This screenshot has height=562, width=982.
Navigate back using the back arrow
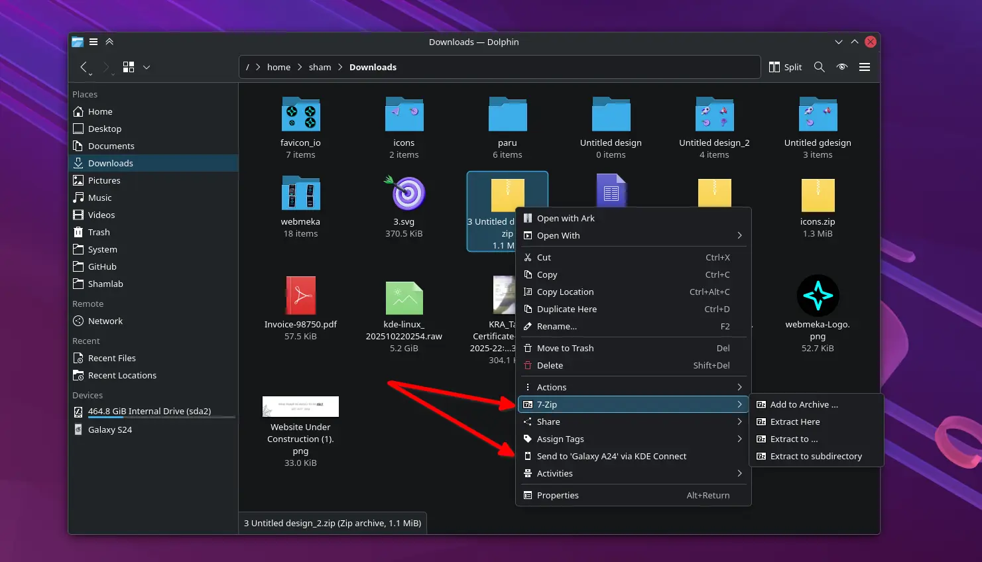(x=84, y=67)
